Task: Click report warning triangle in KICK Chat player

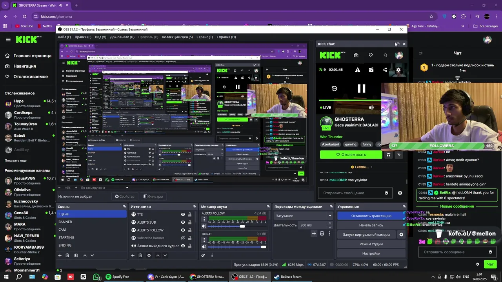Action: (358, 70)
